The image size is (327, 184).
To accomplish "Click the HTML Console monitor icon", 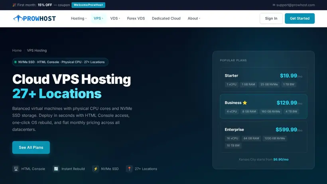I will [16, 168].
